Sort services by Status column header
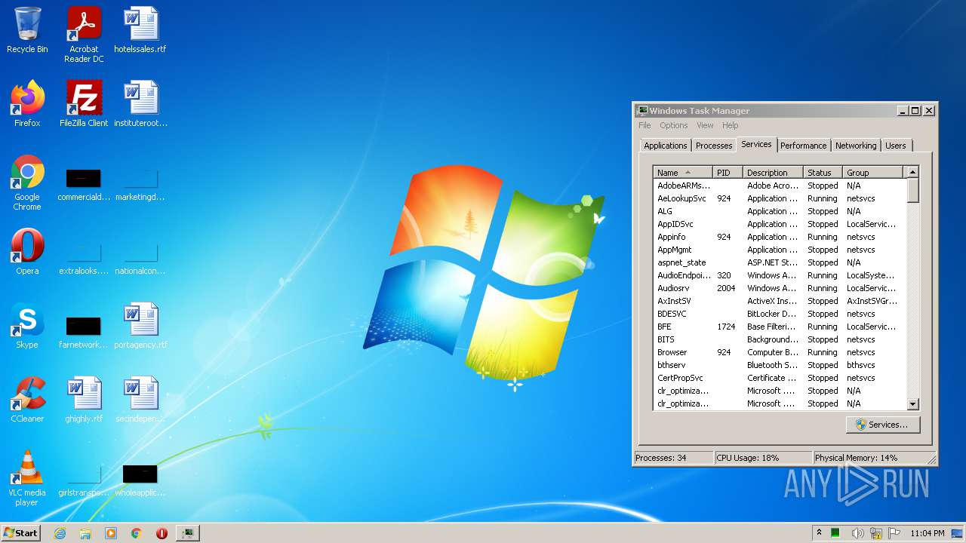The width and height of the screenshot is (966, 543). coord(823,173)
